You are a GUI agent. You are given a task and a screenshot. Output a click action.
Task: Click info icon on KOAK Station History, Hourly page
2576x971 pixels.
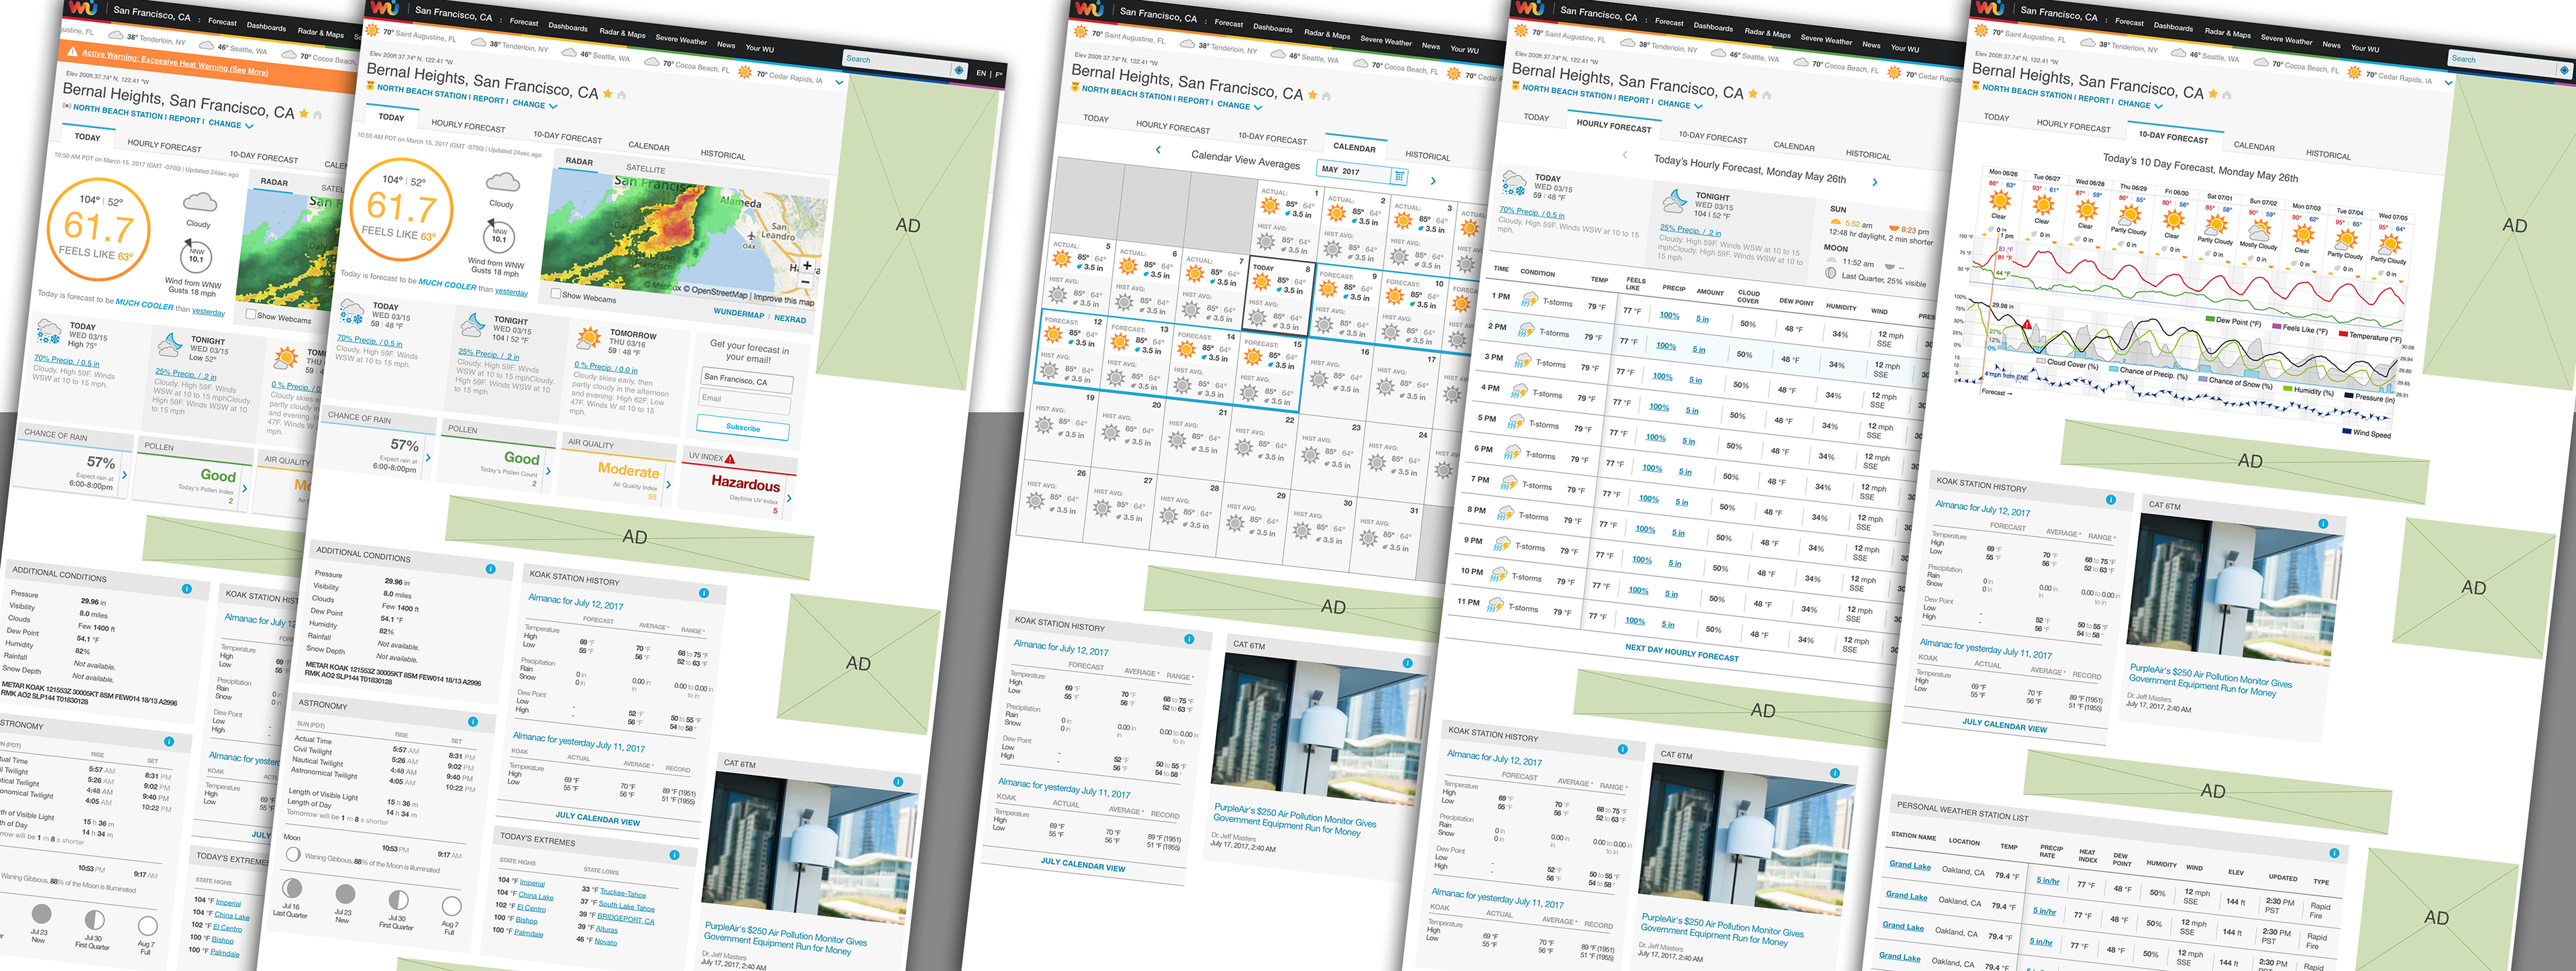click(1623, 749)
